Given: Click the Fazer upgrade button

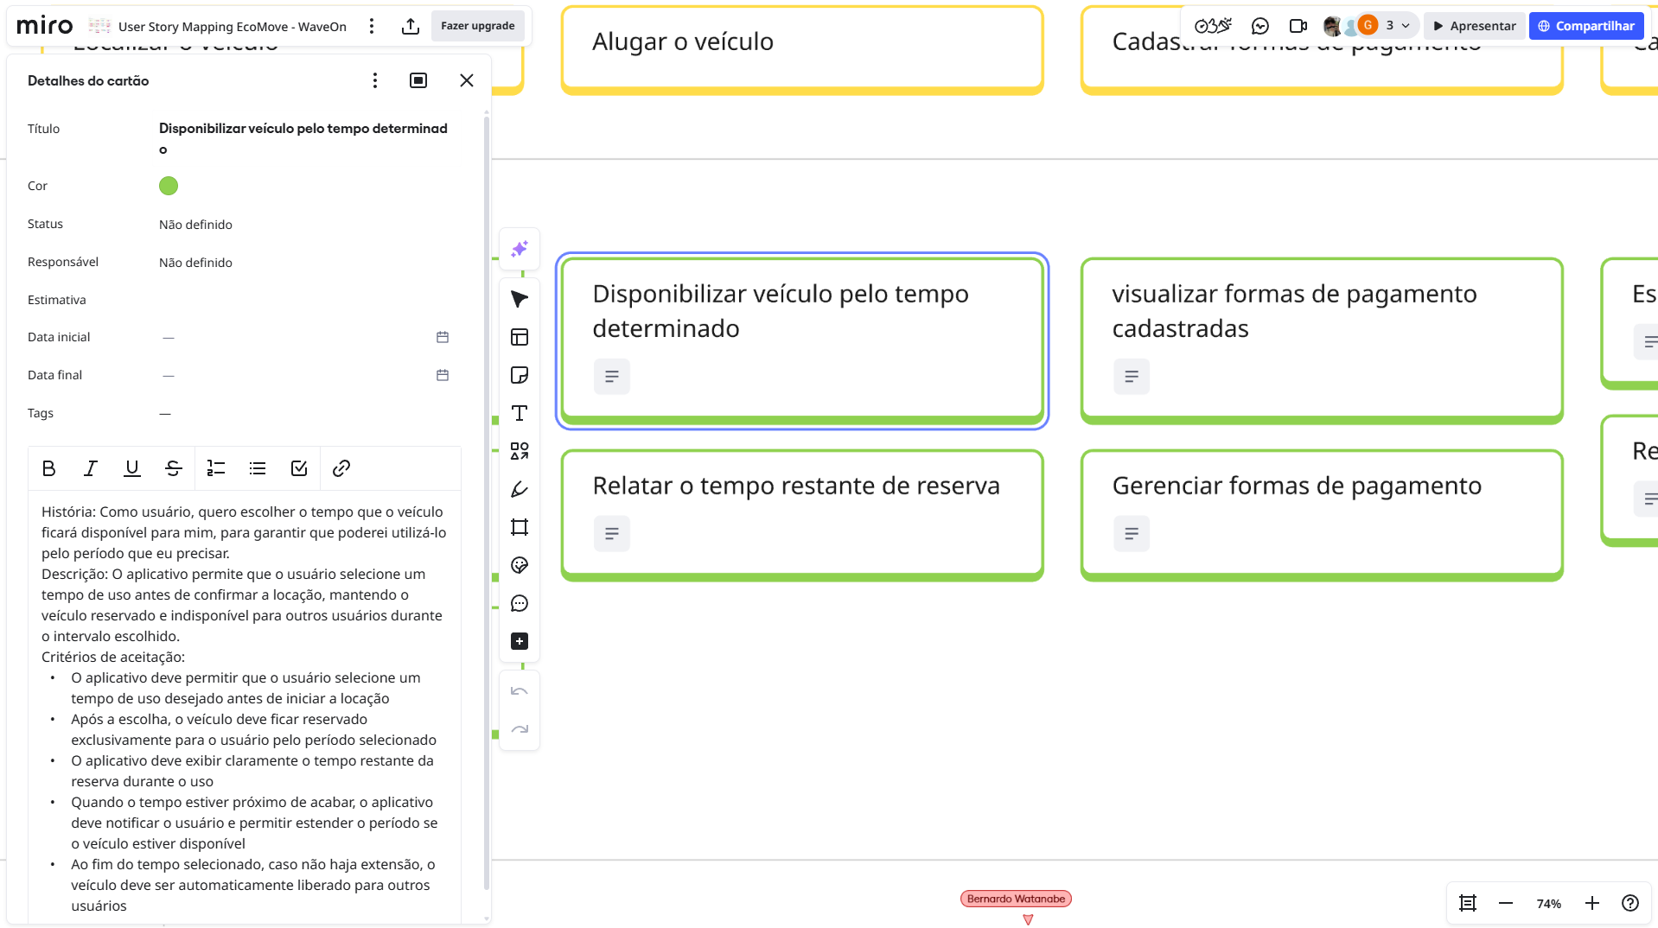Looking at the screenshot, I should tap(477, 26).
